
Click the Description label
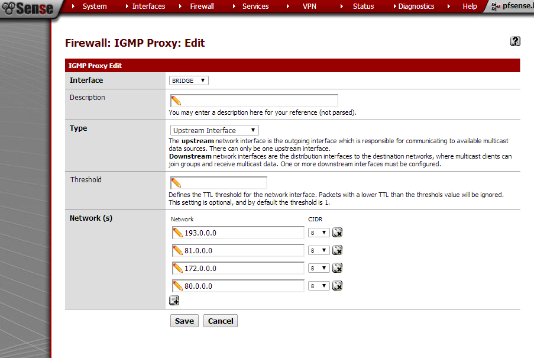point(87,98)
